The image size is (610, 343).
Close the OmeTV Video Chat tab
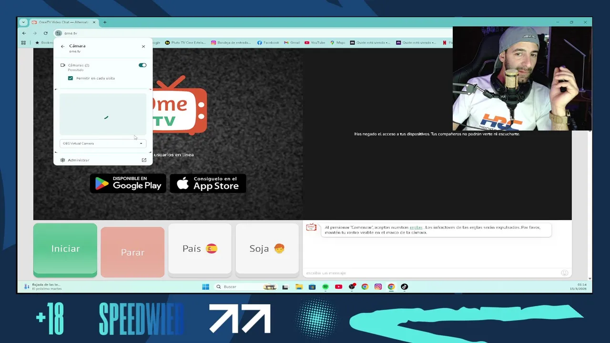coord(94,22)
